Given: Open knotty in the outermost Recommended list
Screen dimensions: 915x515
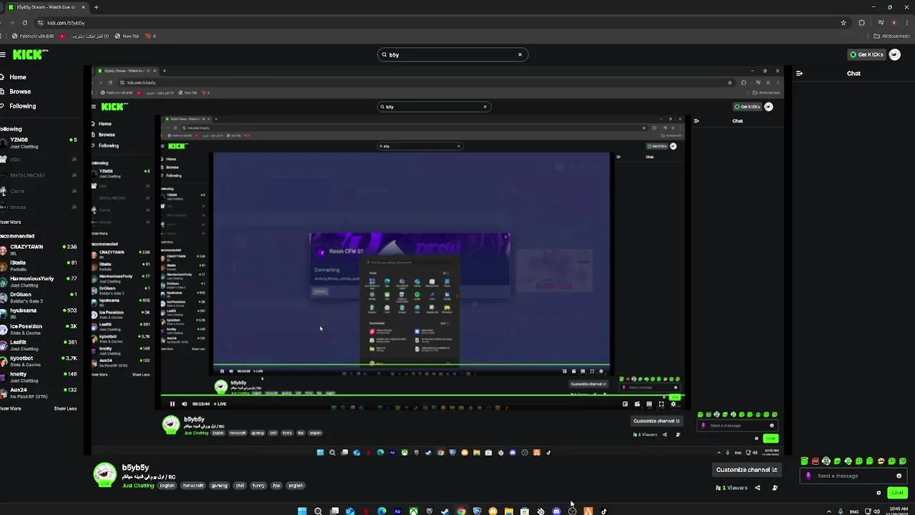Looking at the screenshot, I should click(39, 377).
